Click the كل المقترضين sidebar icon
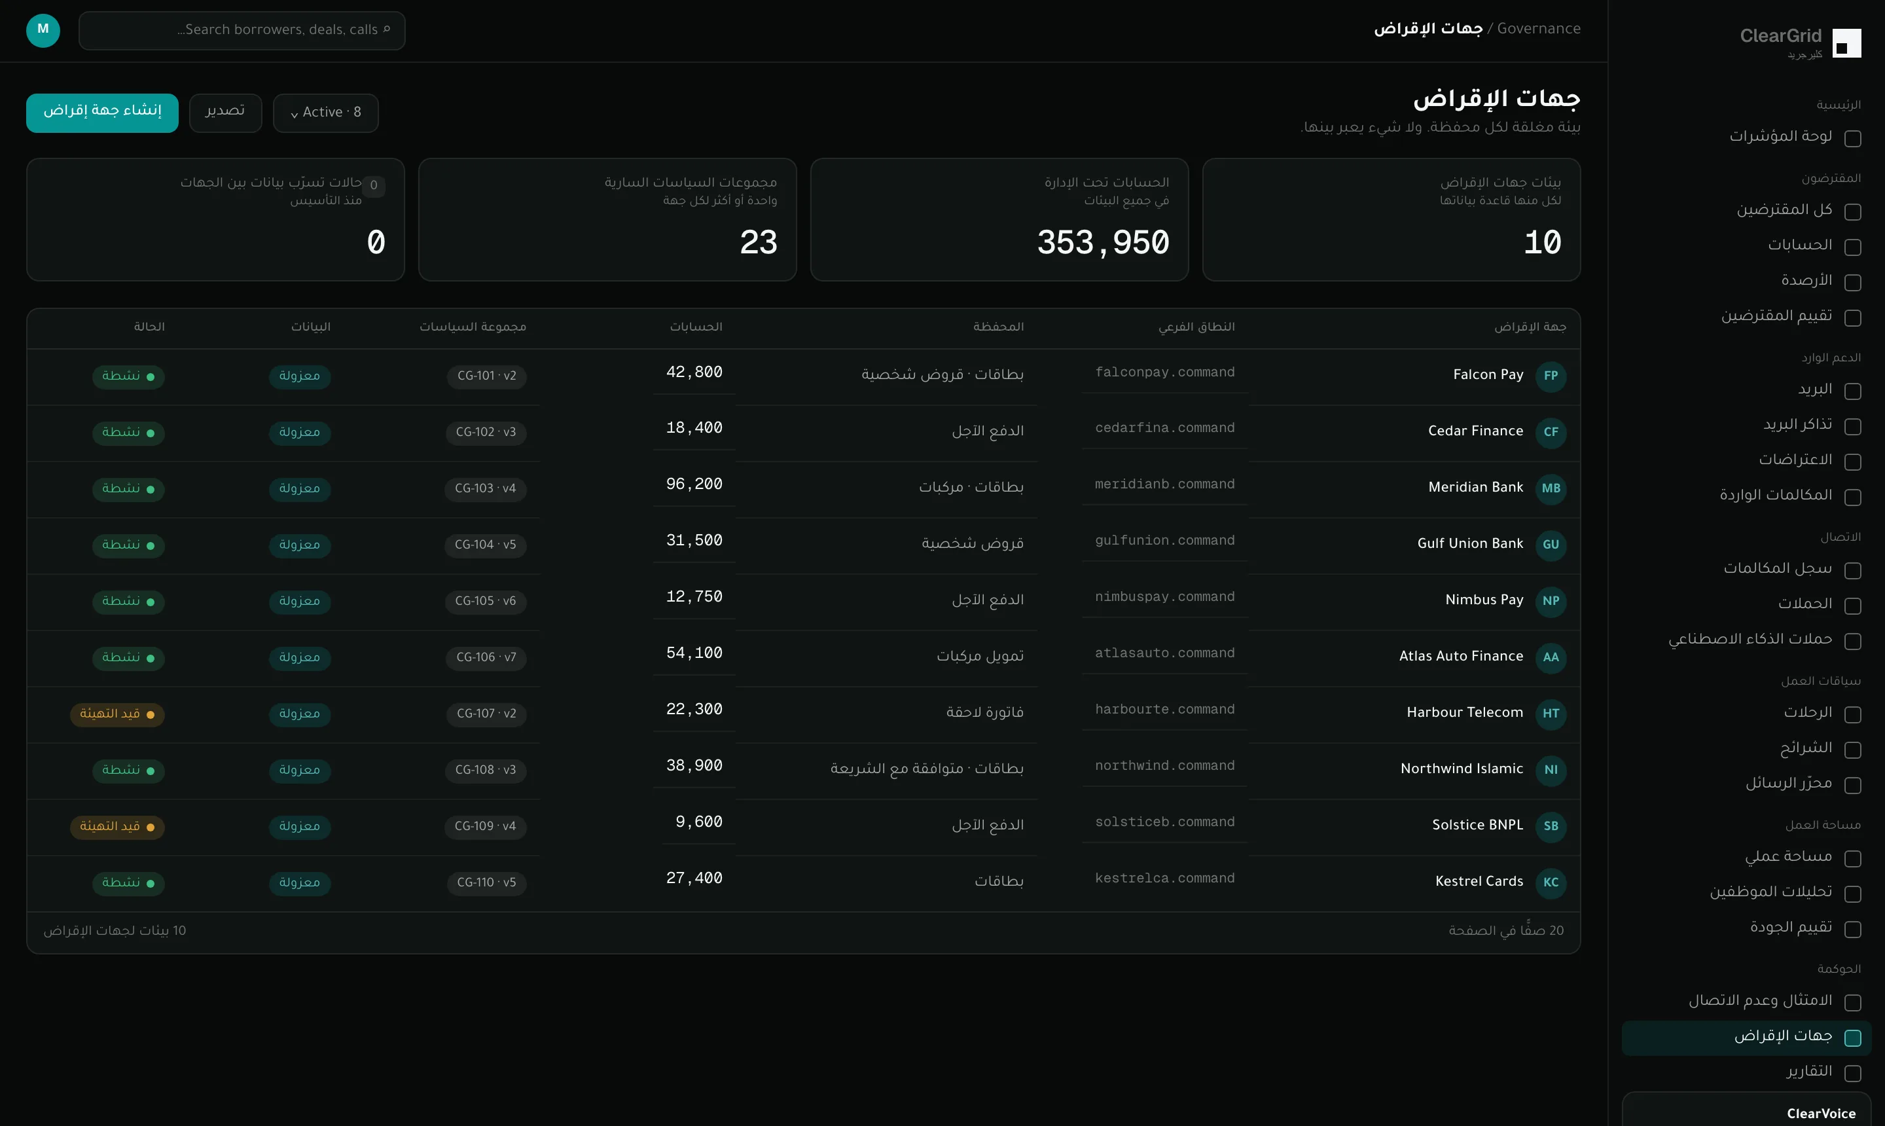 pos(1852,211)
